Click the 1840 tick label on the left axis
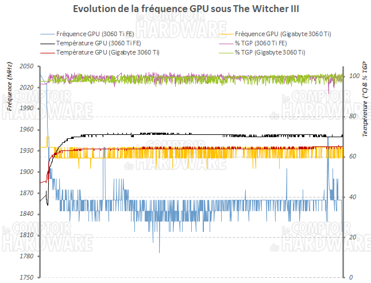The width and height of the screenshot is (371, 283). point(27,214)
